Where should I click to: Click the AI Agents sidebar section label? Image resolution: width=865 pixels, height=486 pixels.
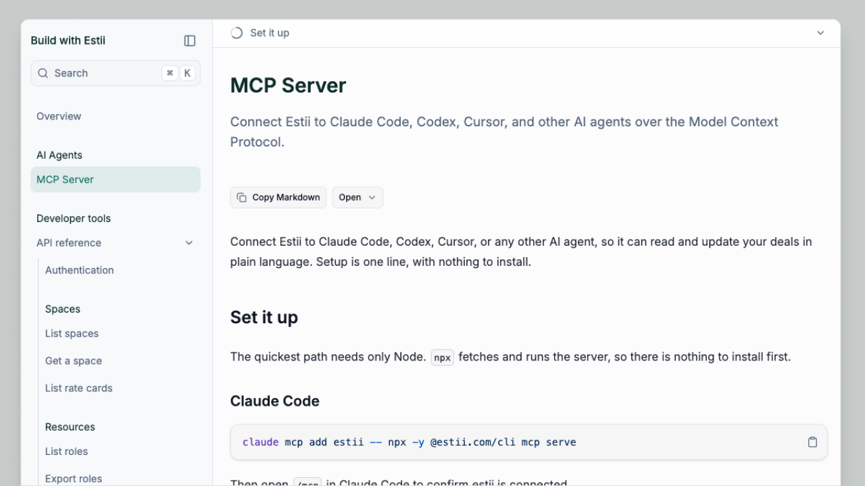coord(59,155)
